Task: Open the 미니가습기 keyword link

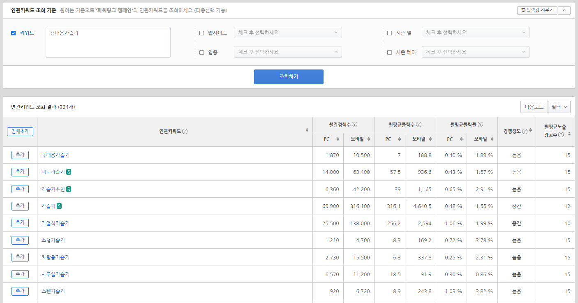Action: (x=53, y=172)
